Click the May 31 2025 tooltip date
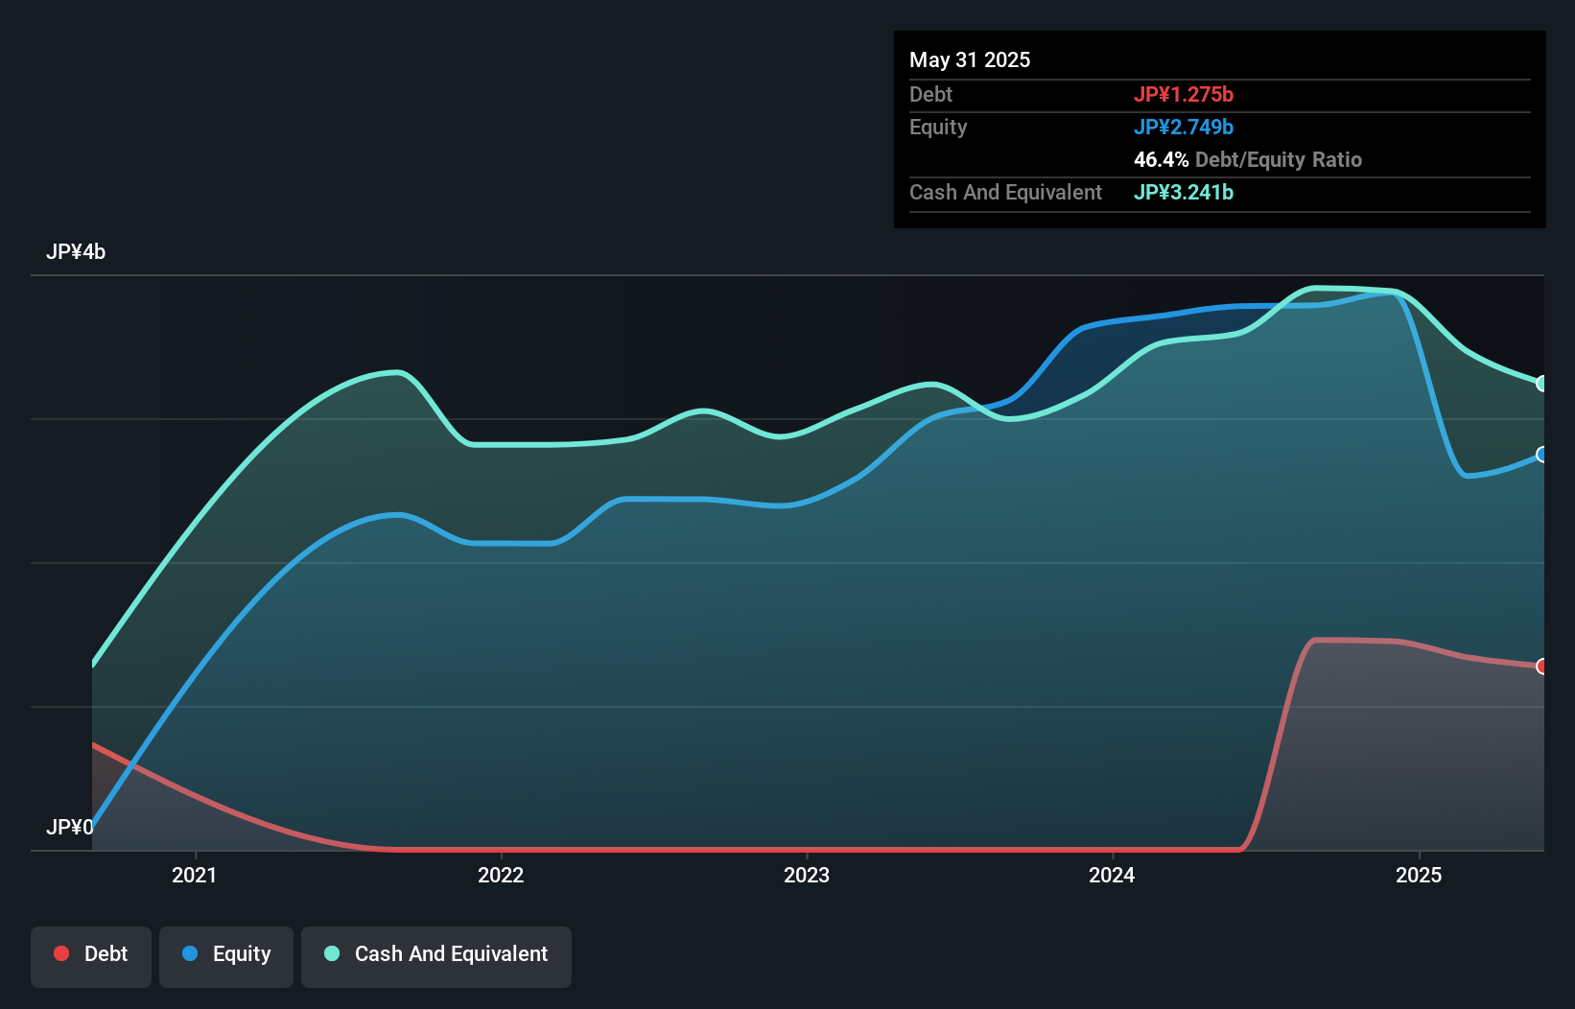1575x1009 pixels. 970,59
